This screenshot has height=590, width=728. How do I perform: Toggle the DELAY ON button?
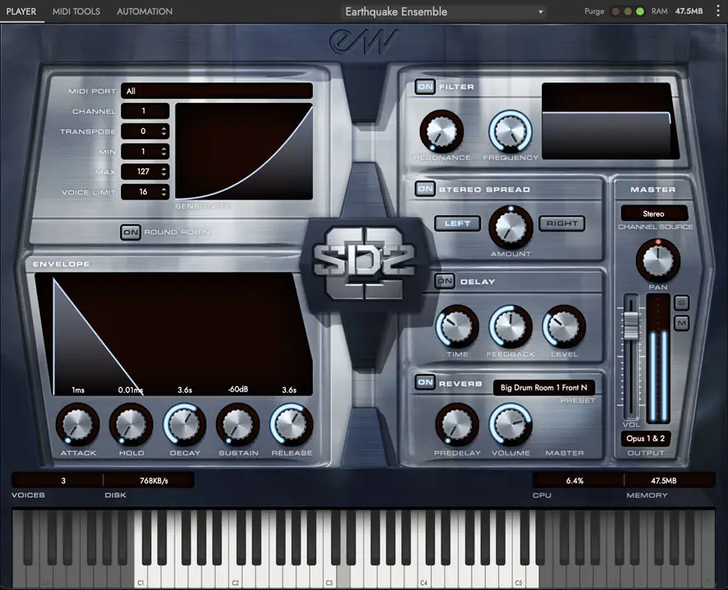tap(445, 281)
